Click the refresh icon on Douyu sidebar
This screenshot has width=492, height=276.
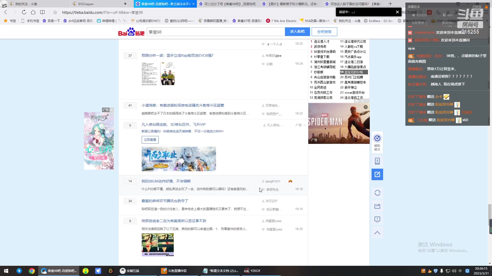[x=377, y=193]
